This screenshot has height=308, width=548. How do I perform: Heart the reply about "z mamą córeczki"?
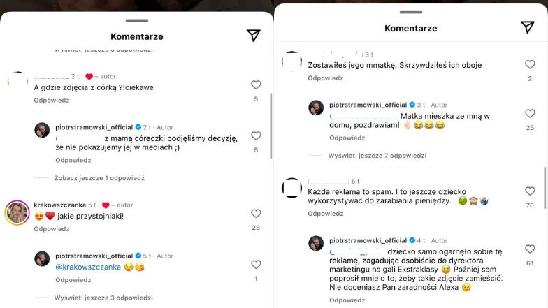[256, 135]
